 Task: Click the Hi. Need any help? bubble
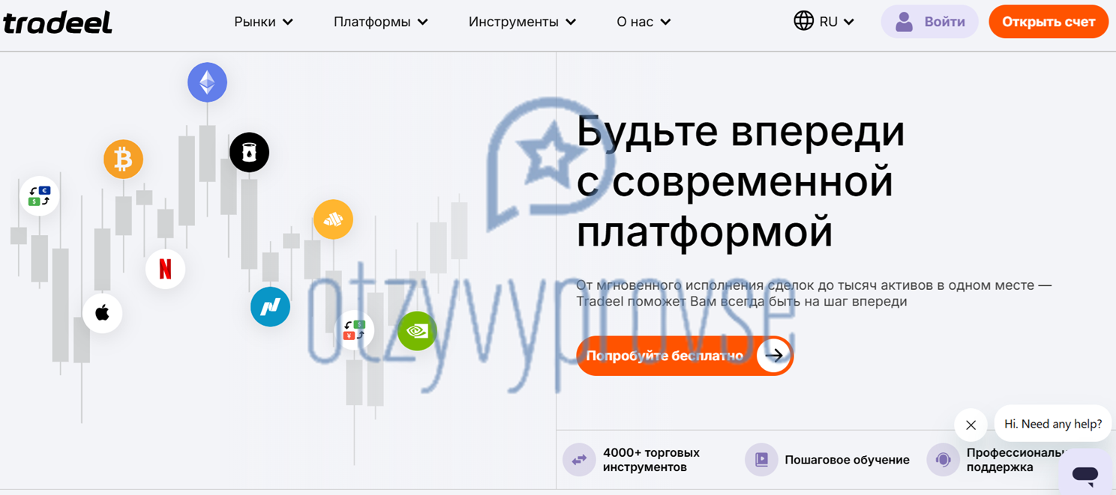(x=1053, y=424)
